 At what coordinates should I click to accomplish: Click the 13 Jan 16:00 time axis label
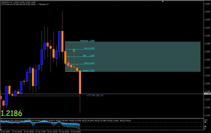[52, 132]
